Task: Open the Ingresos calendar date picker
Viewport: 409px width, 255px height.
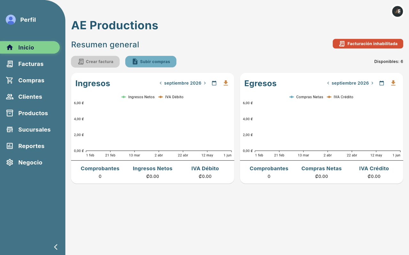Action: click(x=214, y=83)
